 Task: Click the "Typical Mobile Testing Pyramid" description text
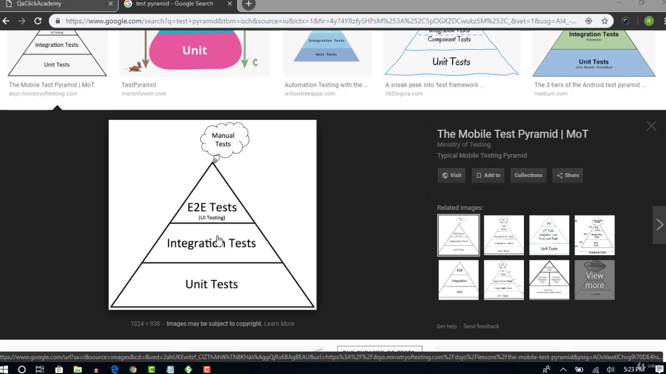click(x=482, y=155)
